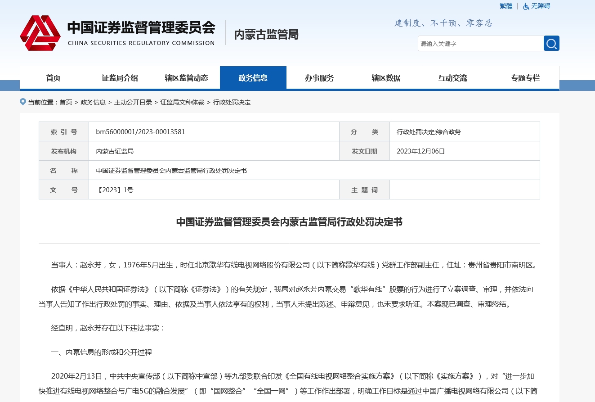Click the magnifier search button
This screenshot has width=595, height=402.
[551, 44]
